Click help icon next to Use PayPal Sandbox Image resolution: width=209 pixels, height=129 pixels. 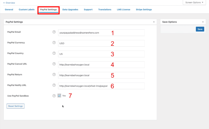pos(54,96)
